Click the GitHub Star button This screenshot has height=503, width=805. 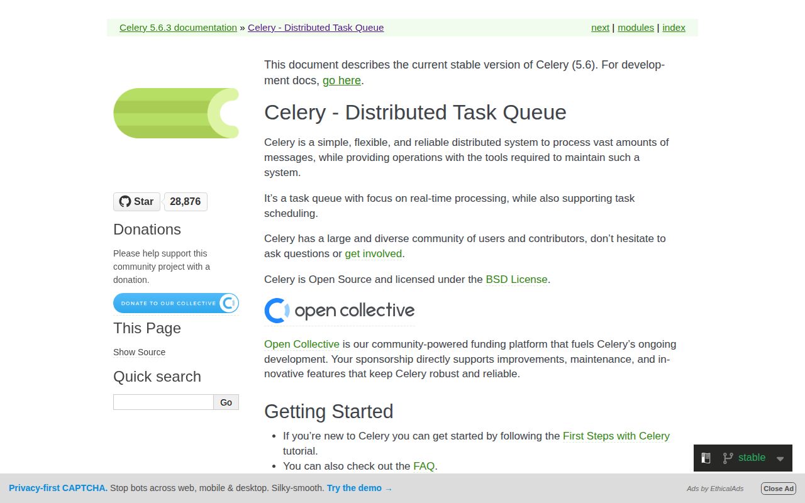tap(136, 201)
